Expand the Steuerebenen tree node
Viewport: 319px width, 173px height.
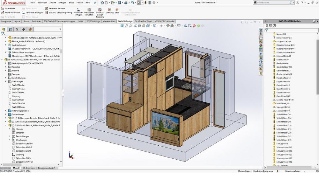(6, 114)
